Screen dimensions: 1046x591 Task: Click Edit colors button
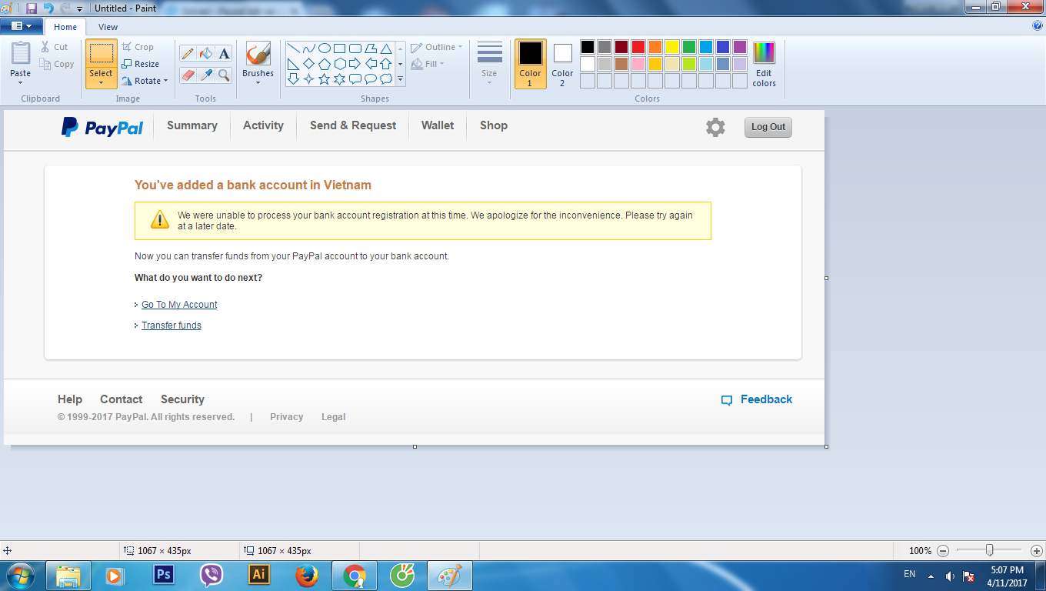click(764, 65)
